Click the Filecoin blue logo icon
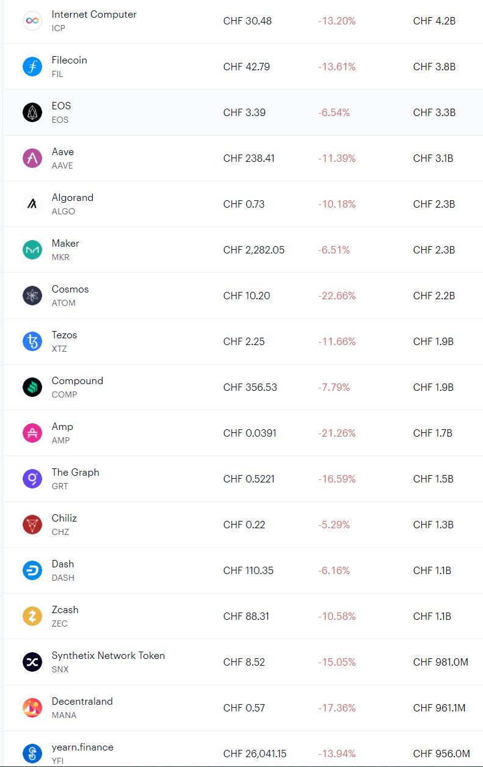The image size is (483, 767). pos(32,67)
